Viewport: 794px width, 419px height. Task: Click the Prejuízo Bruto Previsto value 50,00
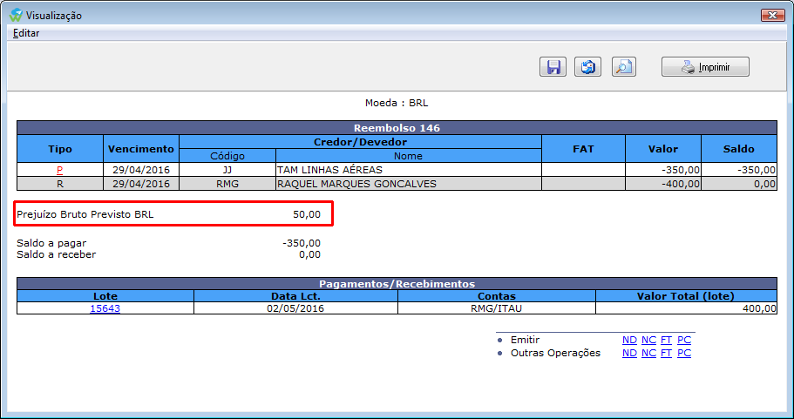pos(307,214)
